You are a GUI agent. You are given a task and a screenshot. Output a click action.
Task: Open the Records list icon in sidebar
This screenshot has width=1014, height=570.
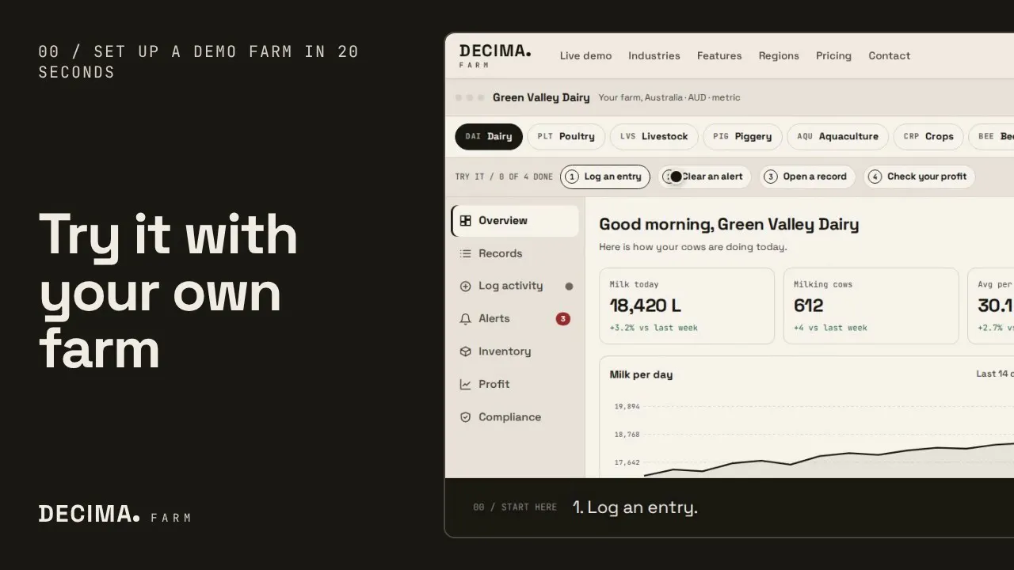[465, 253]
